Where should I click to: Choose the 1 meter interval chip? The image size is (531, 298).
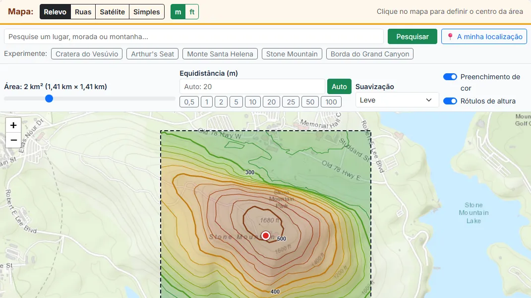207,102
